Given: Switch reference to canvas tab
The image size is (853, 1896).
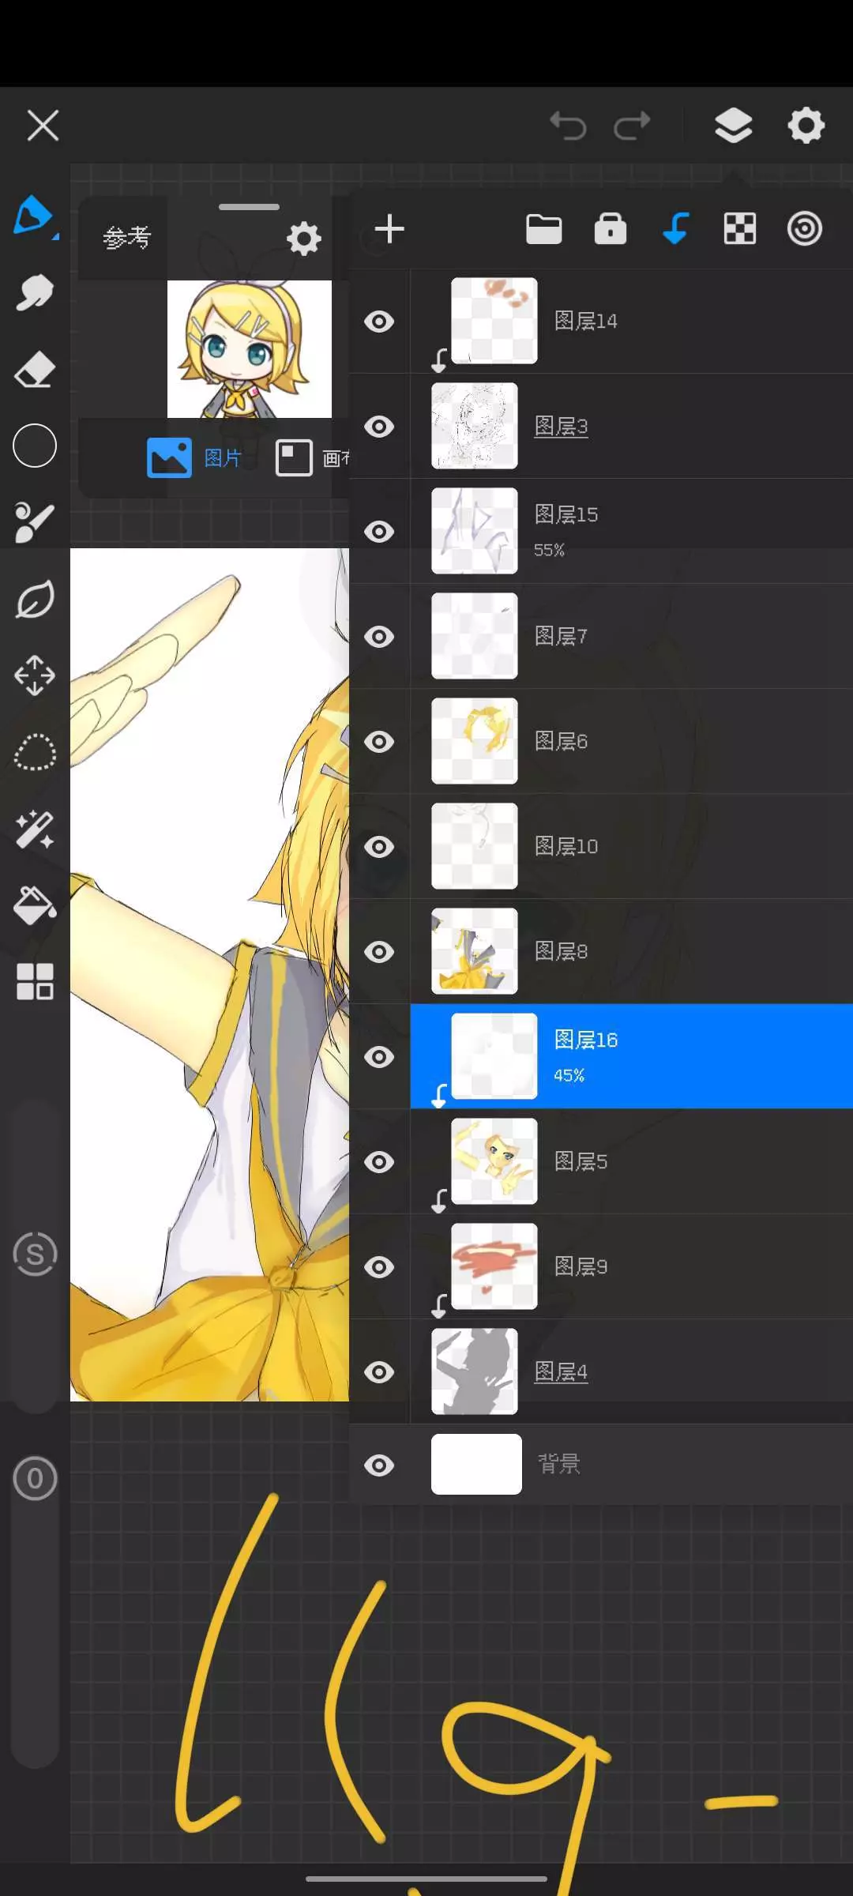Looking at the screenshot, I should 313,458.
